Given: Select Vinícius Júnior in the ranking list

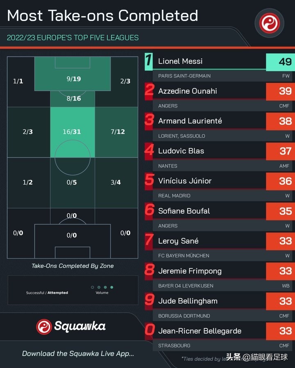Looking at the screenshot, I should tap(185, 181).
